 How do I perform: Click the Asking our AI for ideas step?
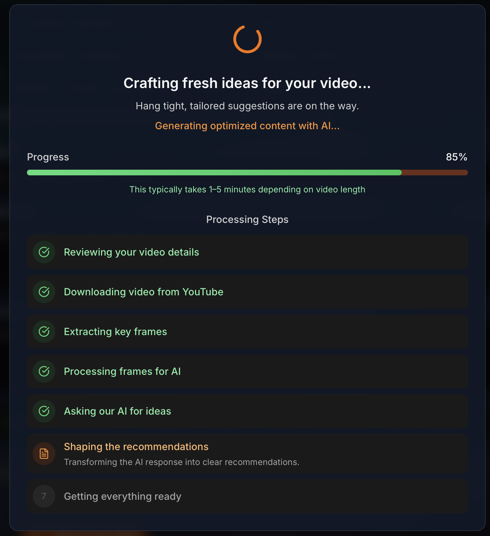coord(247,411)
